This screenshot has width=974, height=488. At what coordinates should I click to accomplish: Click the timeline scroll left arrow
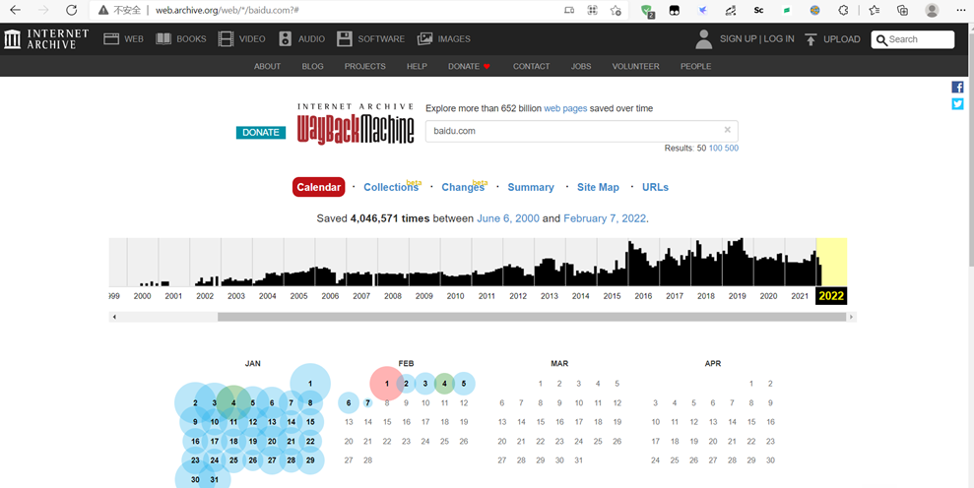(113, 317)
